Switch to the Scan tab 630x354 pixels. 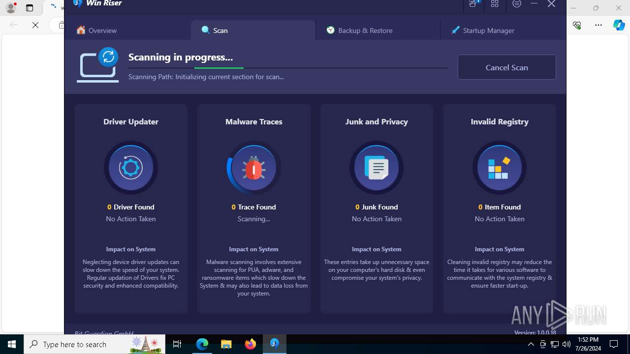(253, 30)
